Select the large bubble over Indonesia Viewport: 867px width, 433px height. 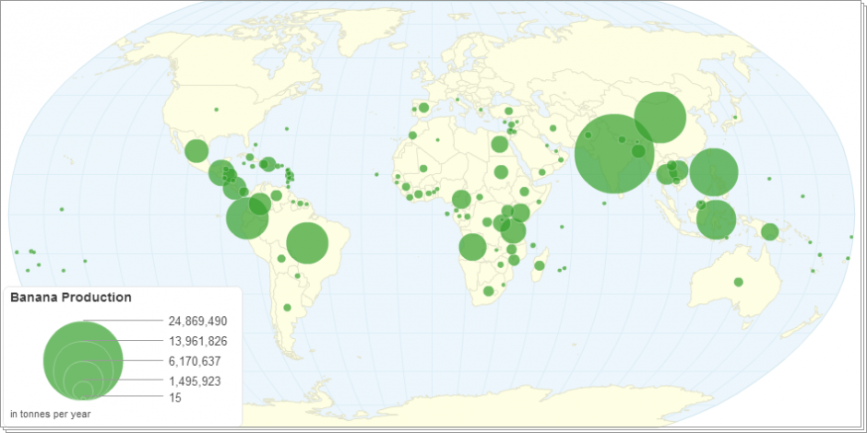[x=716, y=219]
